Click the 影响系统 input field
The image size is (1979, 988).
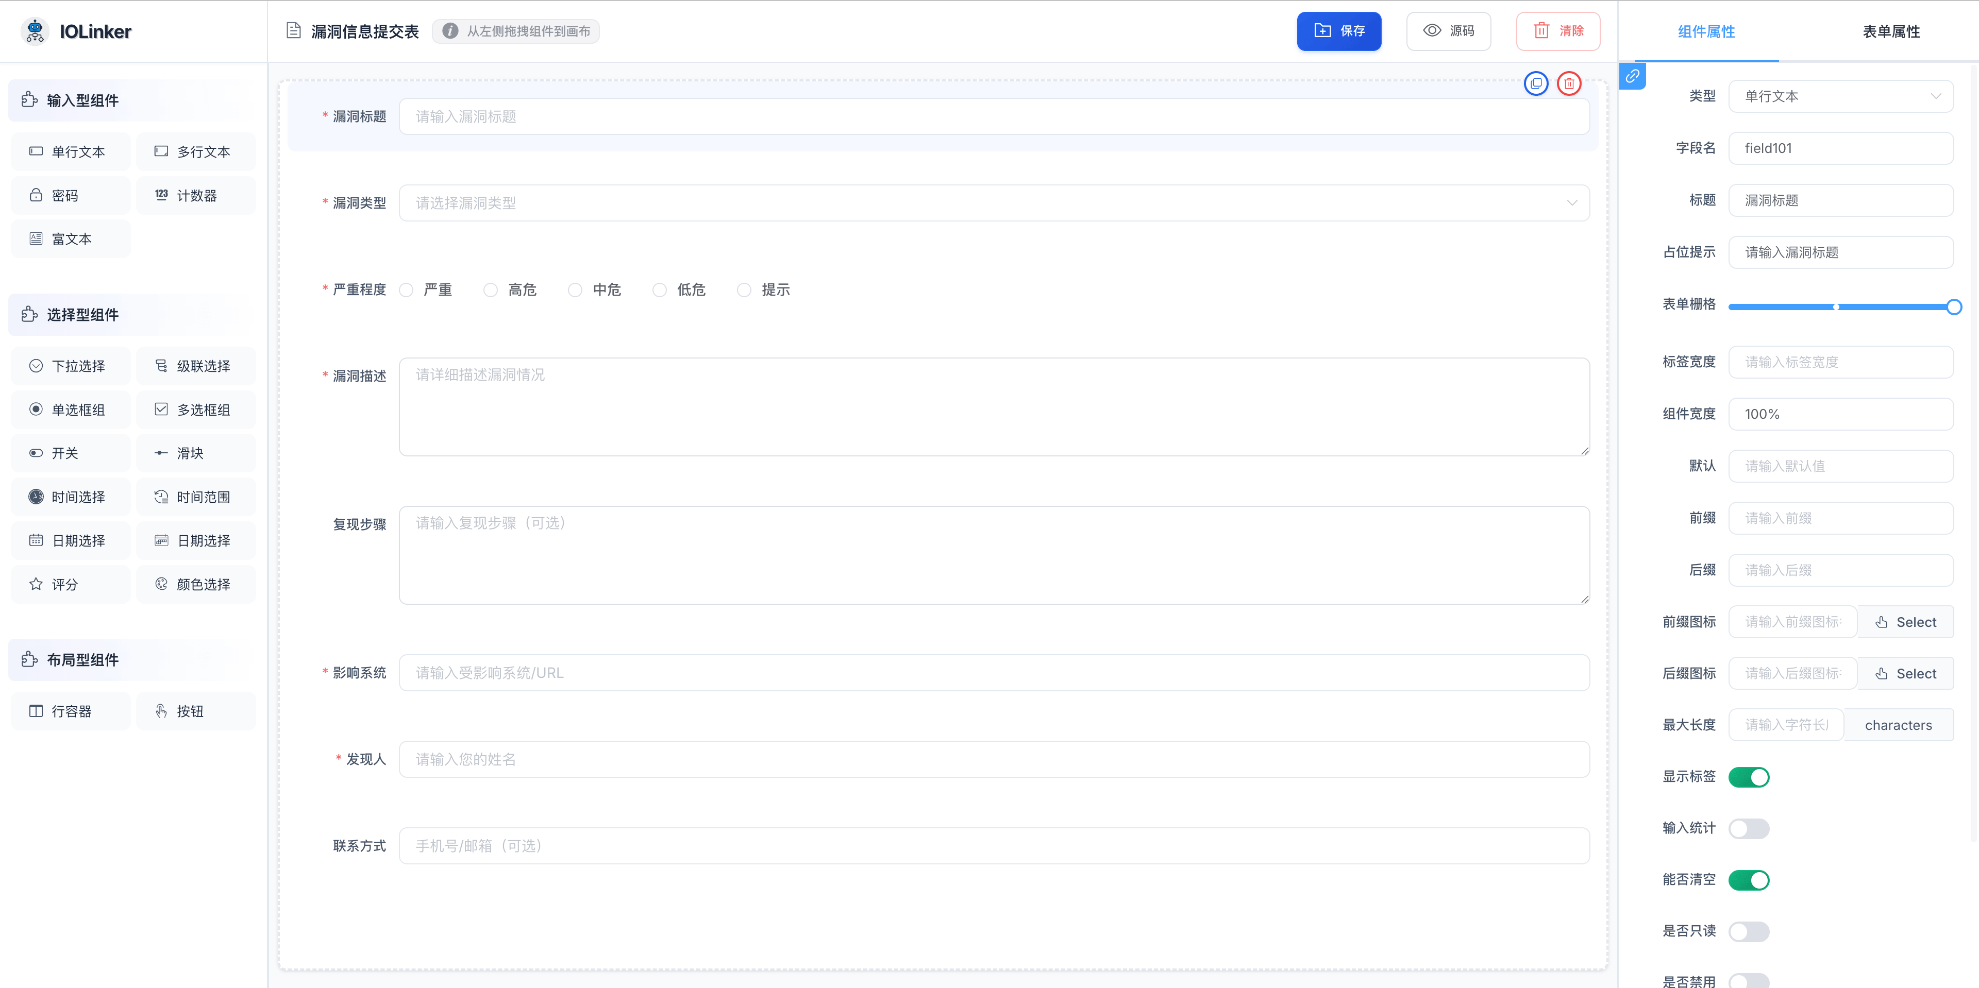pos(994,672)
